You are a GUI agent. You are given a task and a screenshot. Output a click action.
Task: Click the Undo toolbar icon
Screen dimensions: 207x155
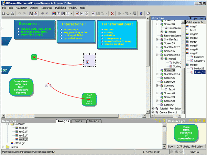click(x=19, y=13)
